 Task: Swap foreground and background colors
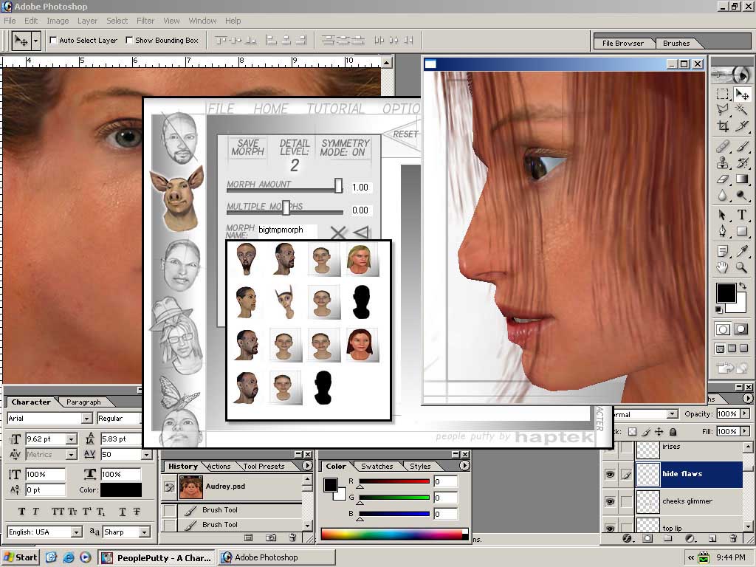click(x=743, y=286)
